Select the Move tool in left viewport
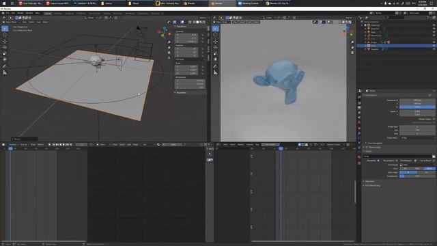 pyautogui.click(x=5, y=41)
